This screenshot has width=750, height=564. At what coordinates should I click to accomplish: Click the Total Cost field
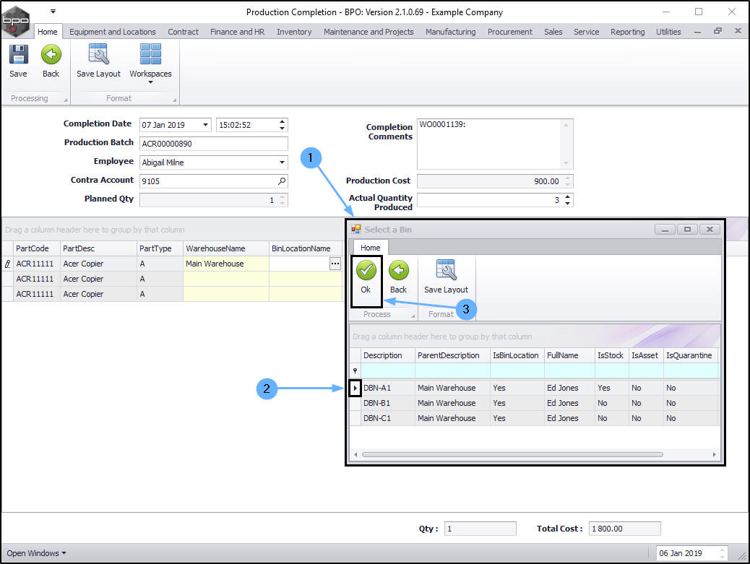(x=625, y=529)
